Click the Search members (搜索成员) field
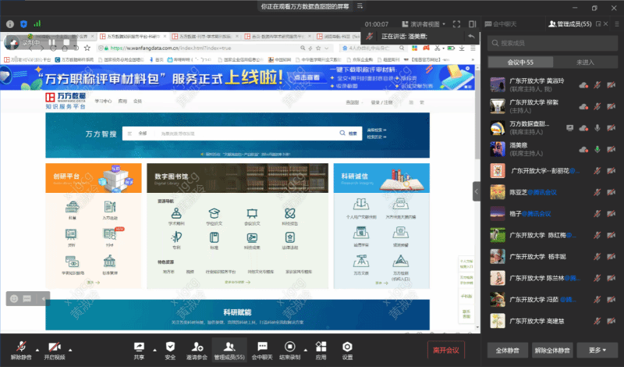624x367 pixels. [x=552, y=43]
